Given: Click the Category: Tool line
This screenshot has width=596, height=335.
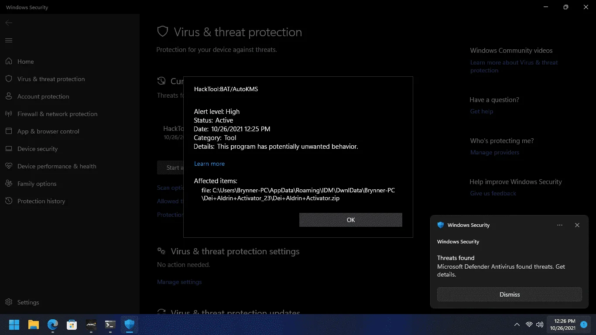Looking at the screenshot, I should [215, 138].
